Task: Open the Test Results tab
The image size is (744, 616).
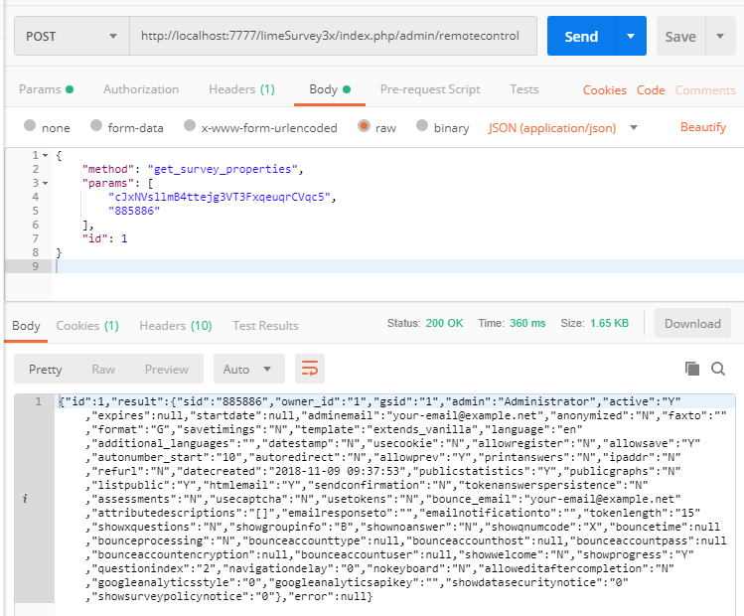Action: (x=265, y=326)
